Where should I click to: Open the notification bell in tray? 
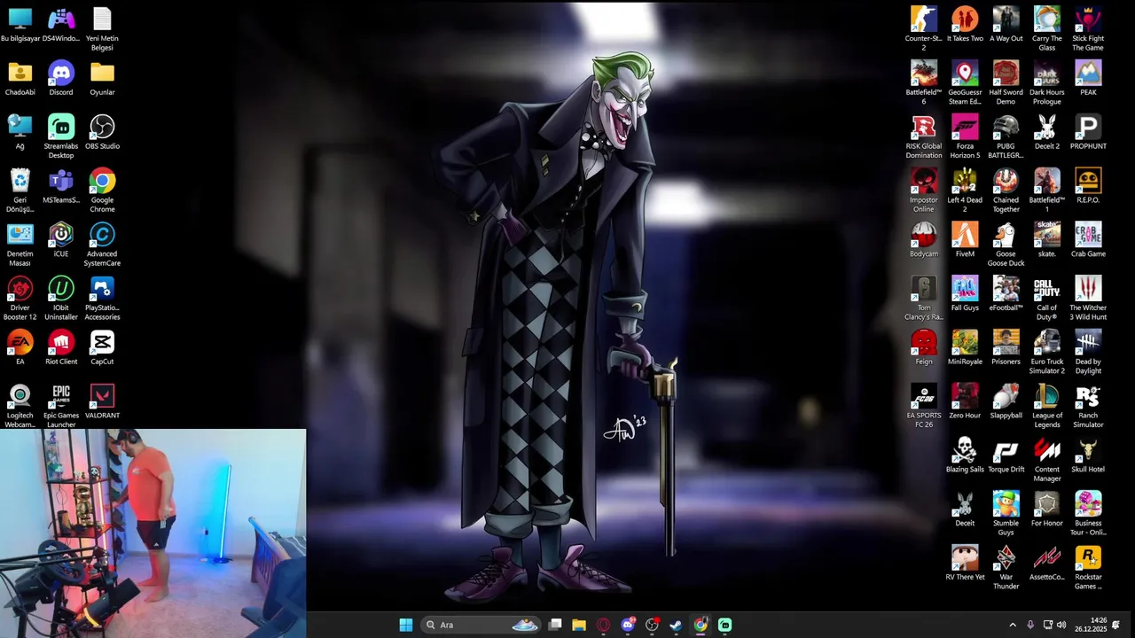(1116, 625)
